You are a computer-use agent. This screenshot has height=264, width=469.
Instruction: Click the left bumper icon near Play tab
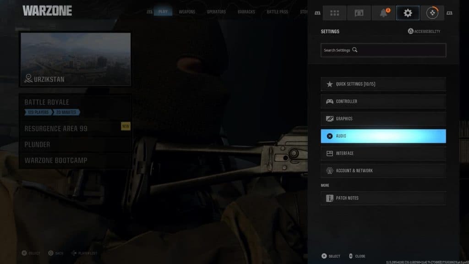pos(150,11)
